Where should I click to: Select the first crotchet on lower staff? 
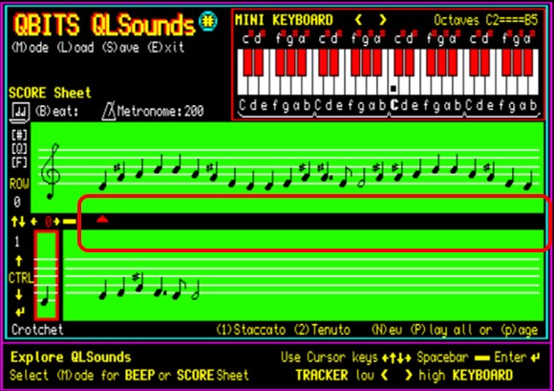pyautogui.click(x=103, y=290)
